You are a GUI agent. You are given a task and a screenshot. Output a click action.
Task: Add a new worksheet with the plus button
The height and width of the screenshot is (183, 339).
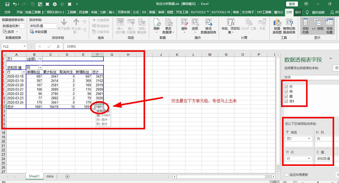click(x=67, y=176)
